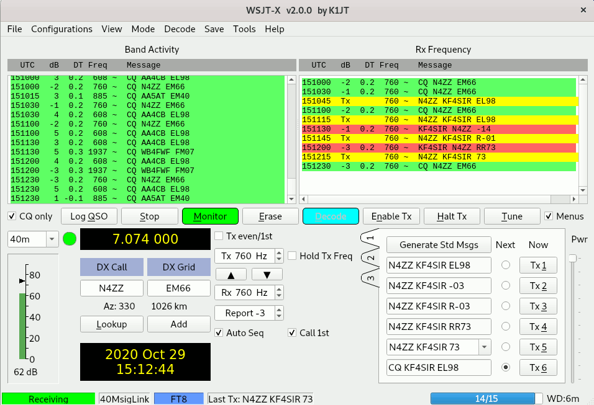Send Tx 1 message now
The width and height of the screenshot is (594, 405).
(x=538, y=265)
